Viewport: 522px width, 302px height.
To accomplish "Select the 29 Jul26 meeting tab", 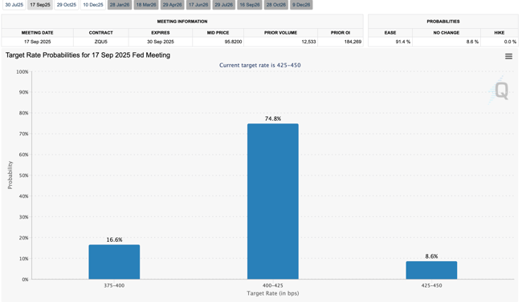I will tap(224, 5).
